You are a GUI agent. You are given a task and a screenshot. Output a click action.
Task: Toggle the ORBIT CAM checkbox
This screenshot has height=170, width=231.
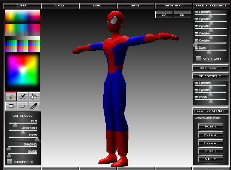198,58
